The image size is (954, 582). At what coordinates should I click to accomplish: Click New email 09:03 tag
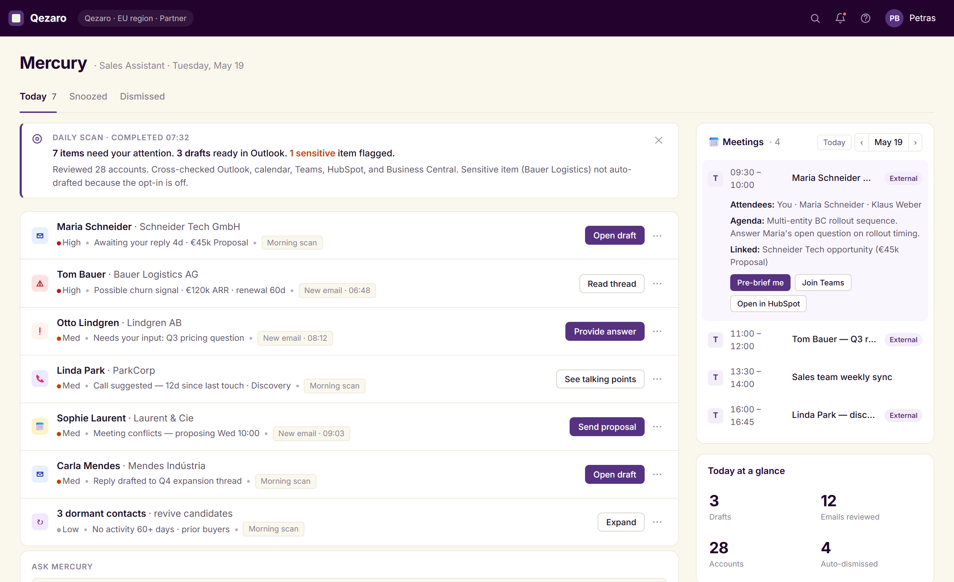311,433
